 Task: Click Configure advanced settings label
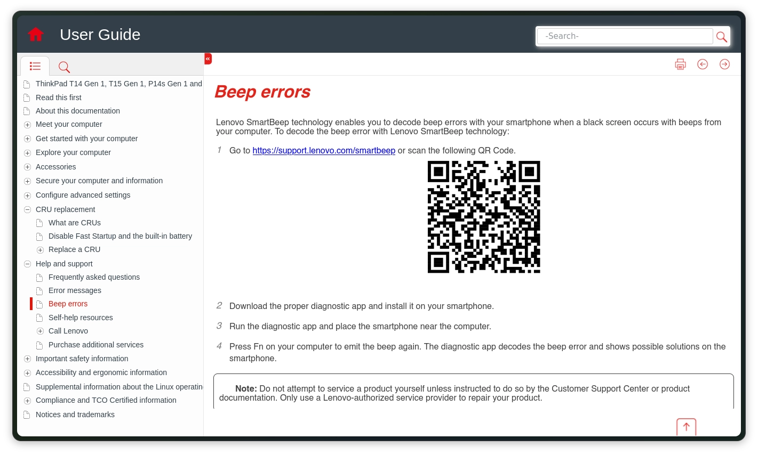point(83,195)
